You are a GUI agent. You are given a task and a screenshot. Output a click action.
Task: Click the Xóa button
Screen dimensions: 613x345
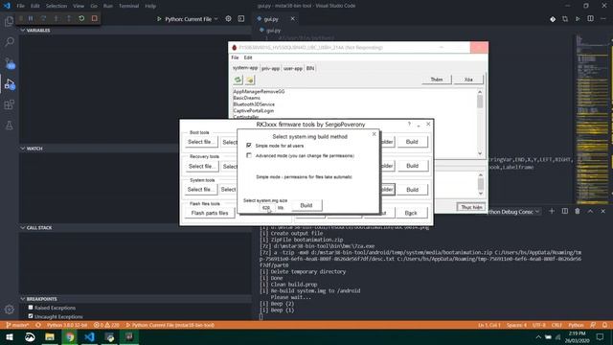click(x=468, y=80)
